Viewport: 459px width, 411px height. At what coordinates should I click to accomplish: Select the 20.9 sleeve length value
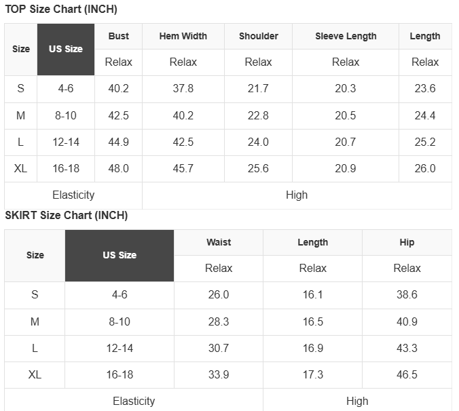click(346, 168)
